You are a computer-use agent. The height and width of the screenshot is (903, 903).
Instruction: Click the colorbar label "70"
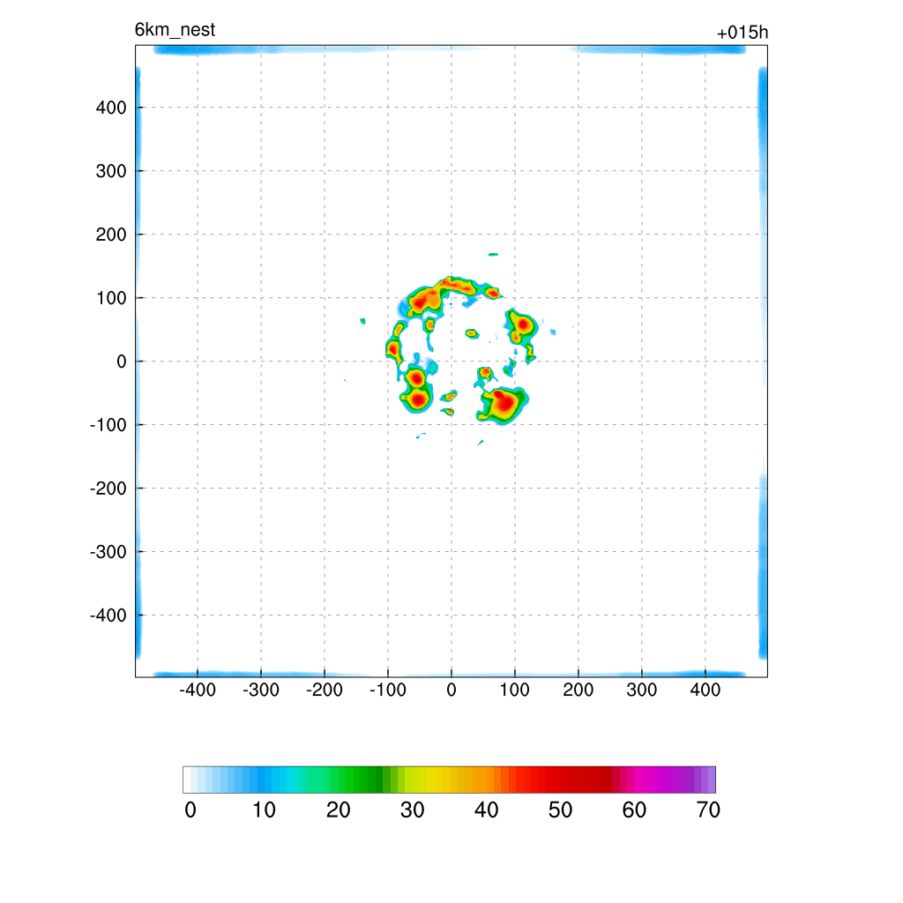tap(708, 810)
